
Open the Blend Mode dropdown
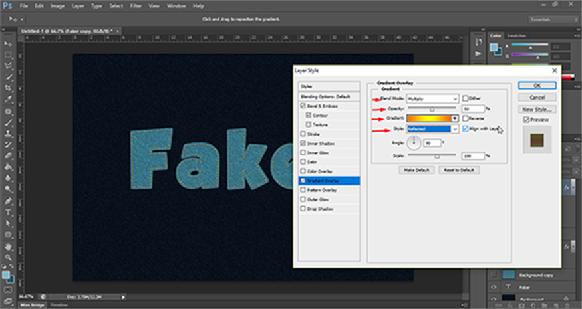pos(433,98)
